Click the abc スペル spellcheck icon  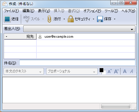click(x=27, y=19)
